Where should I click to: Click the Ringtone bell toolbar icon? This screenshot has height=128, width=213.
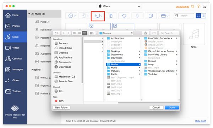(137, 16)
